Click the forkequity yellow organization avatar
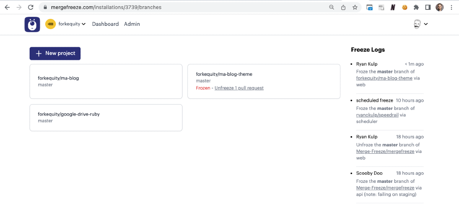The image size is (459, 205). [x=51, y=24]
